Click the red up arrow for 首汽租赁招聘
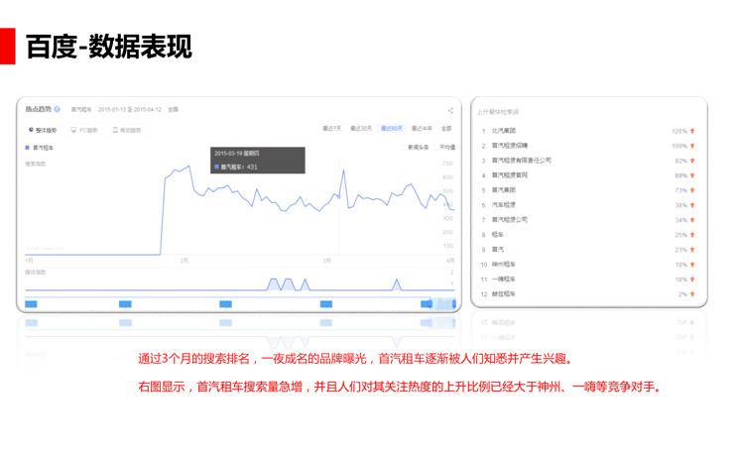 (x=692, y=146)
